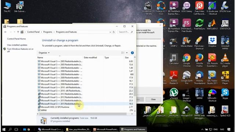Launch MATLAB 6.1 desktop icon
This screenshot has height=132, width=235.
click(x=212, y=24)
